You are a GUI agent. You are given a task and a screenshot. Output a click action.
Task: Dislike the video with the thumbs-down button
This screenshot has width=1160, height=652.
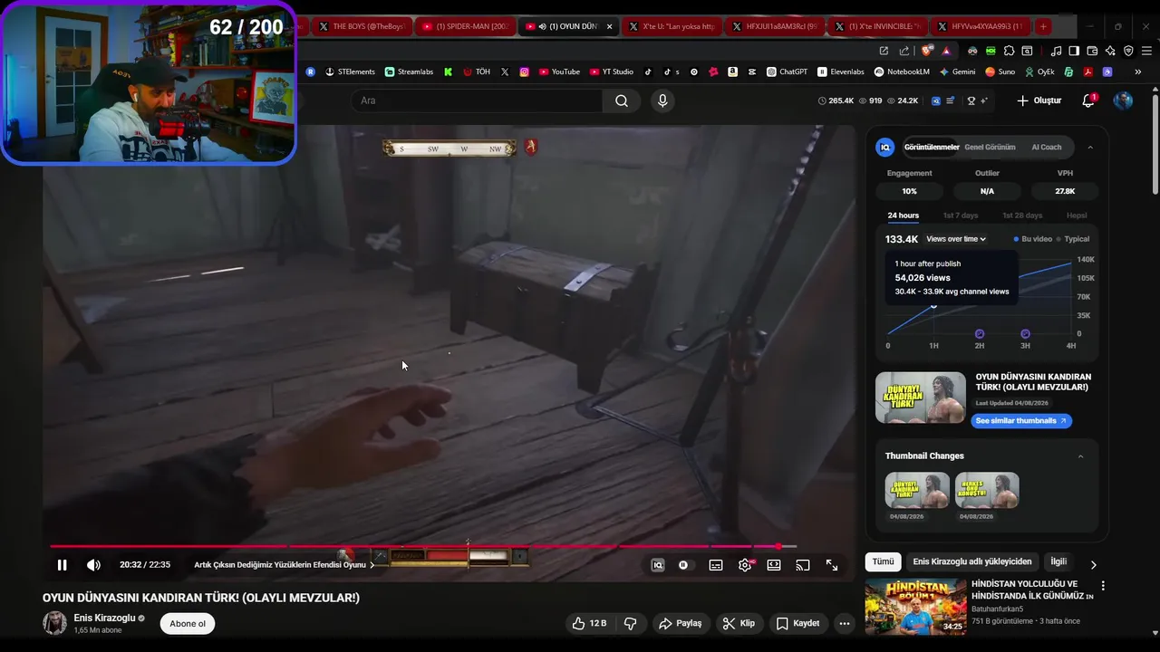coord(631,623)
